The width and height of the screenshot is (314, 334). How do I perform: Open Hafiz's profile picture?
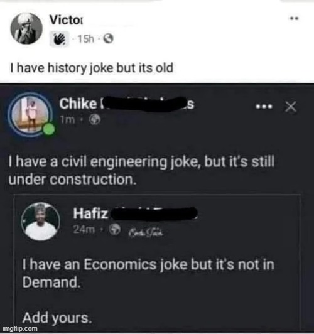tap(40, 222)
